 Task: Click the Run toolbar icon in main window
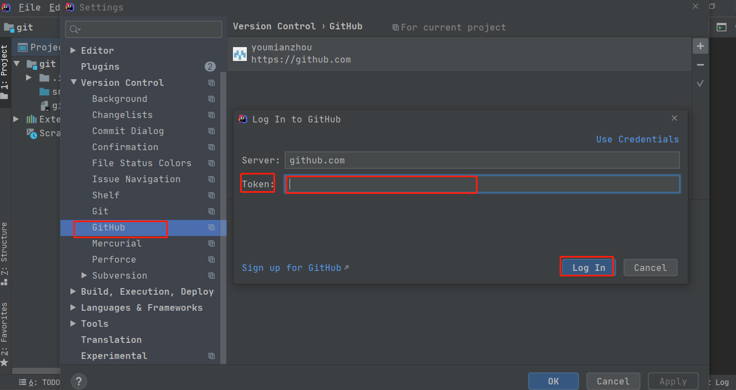(x=721, y=27)
